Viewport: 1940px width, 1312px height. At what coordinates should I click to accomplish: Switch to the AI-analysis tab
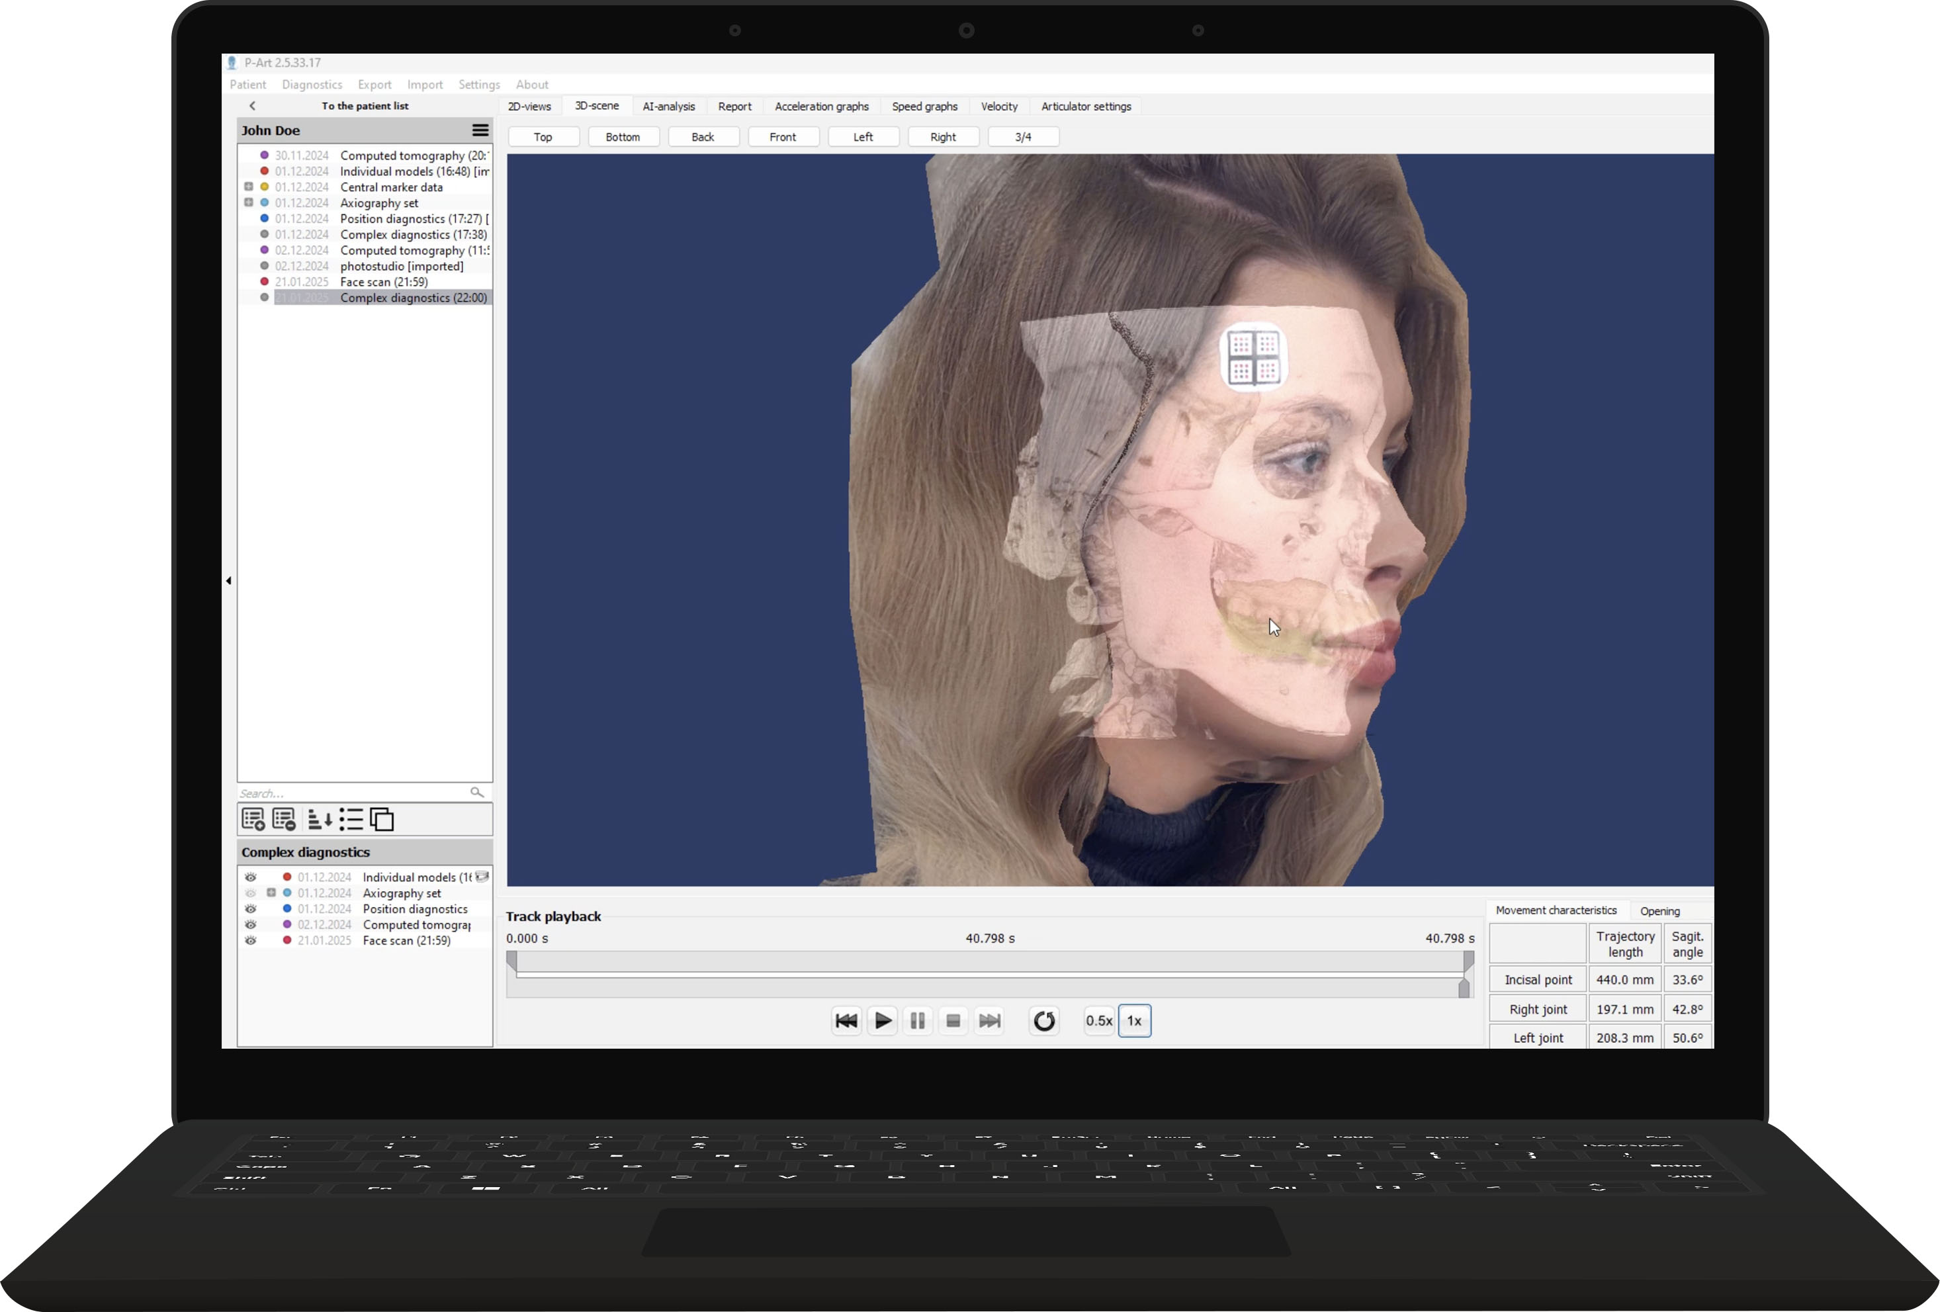(x=668, y=106)
